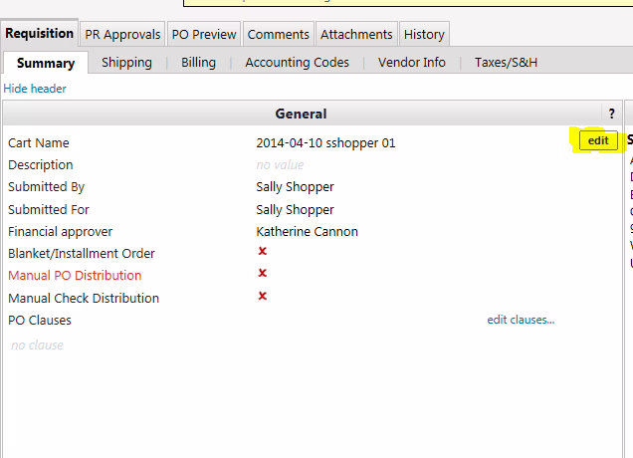Switch to the PR Approvals tab
The height and width of the screenshot is (458, 633).
click(122, 34)
